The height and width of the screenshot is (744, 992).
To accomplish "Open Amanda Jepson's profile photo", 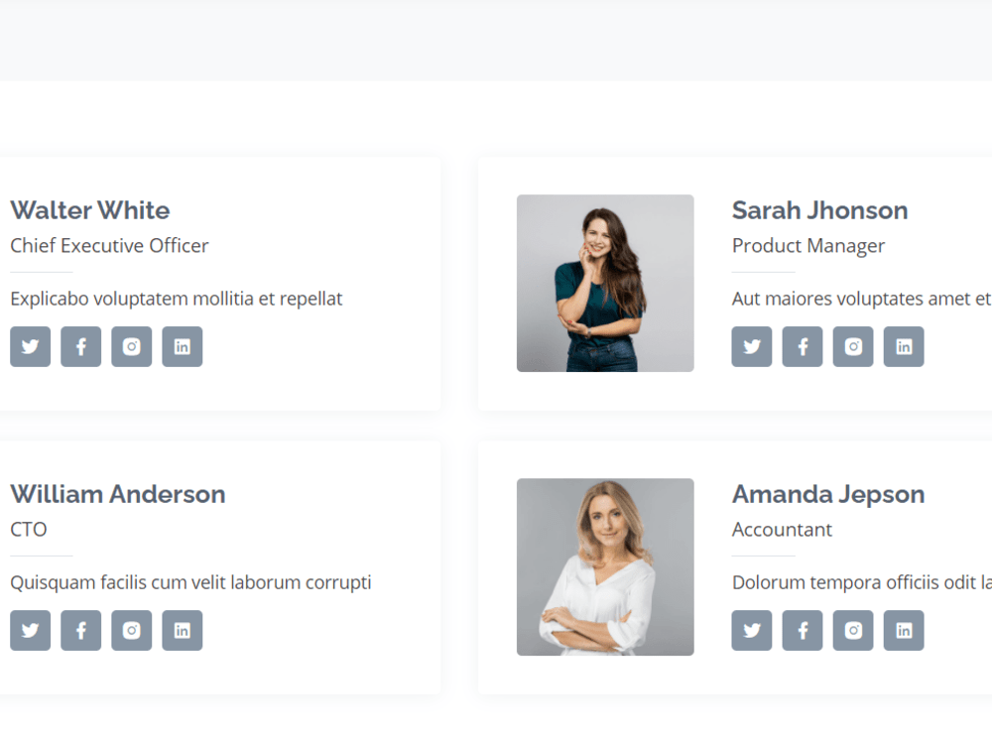I will pyautogui.click(x=605, y=566).
